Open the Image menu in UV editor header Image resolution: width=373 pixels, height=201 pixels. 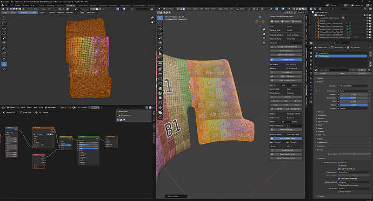[x=43, y=9]
